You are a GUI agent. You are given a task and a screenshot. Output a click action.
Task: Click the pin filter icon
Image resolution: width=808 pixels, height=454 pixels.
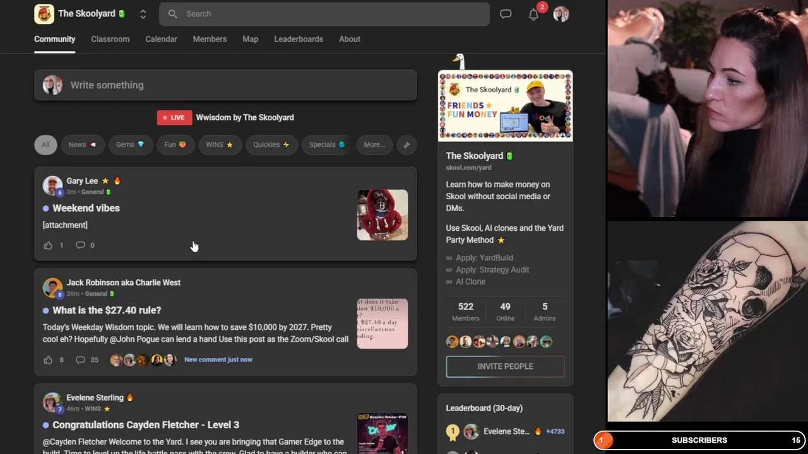pos(407,144)
